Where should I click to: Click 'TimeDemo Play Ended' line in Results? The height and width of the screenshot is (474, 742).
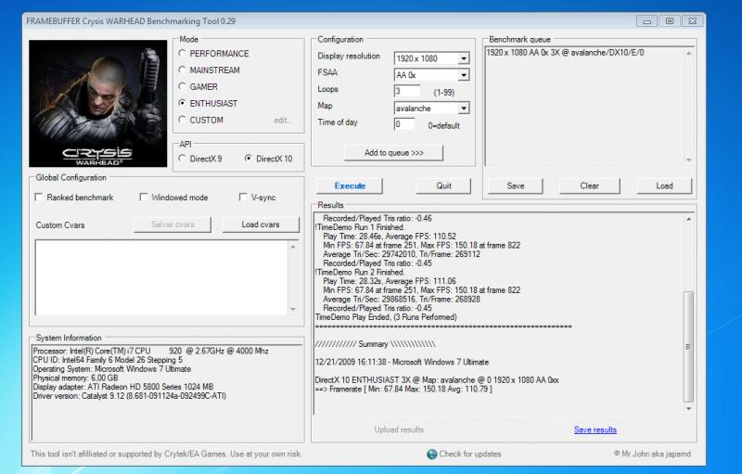(386, 317)
